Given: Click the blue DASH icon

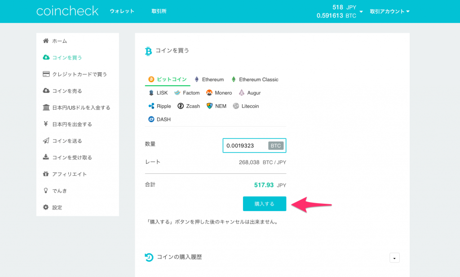Looking at the screenshot, I should pos(151,119).
